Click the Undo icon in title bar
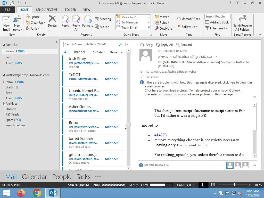Screen dimensions: 264x198 (20, 3)
